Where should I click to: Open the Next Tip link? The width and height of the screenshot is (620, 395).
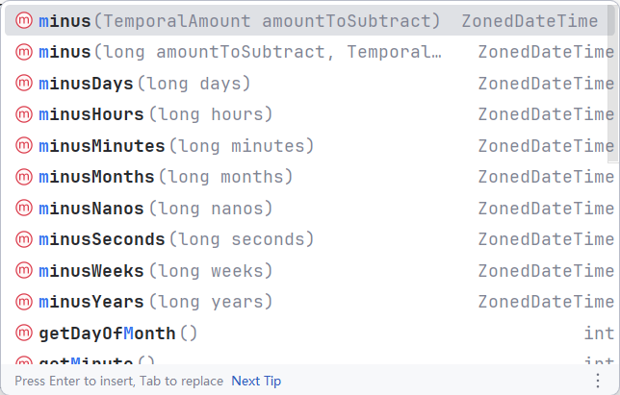pyautogui.click(x=256, y=381)
